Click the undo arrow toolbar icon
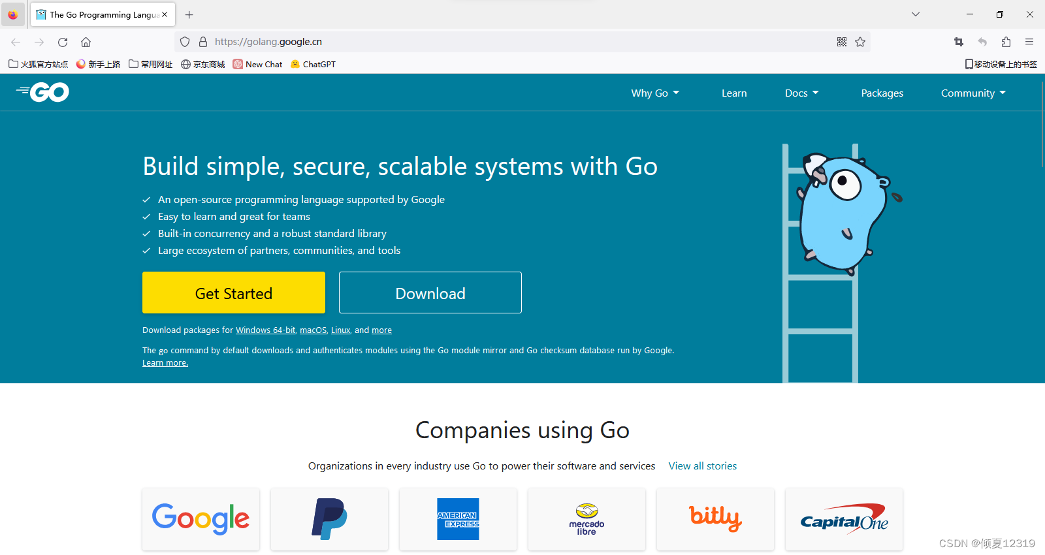1045x555 pixels. coord(982,42)
